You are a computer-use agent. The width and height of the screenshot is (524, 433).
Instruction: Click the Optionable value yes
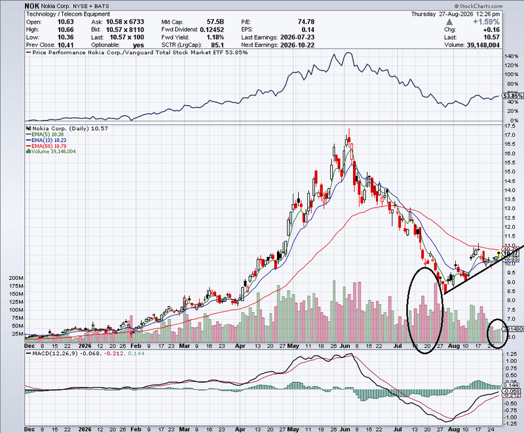click(x=138, y=45)
